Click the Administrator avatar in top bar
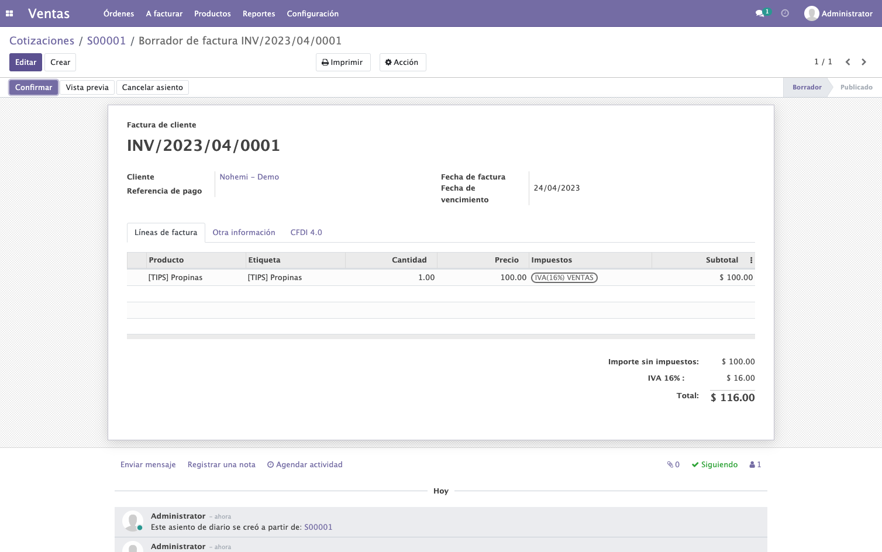The width and height of the screenshot is (882, 552). pyautogui.click(x=811, y=13)
